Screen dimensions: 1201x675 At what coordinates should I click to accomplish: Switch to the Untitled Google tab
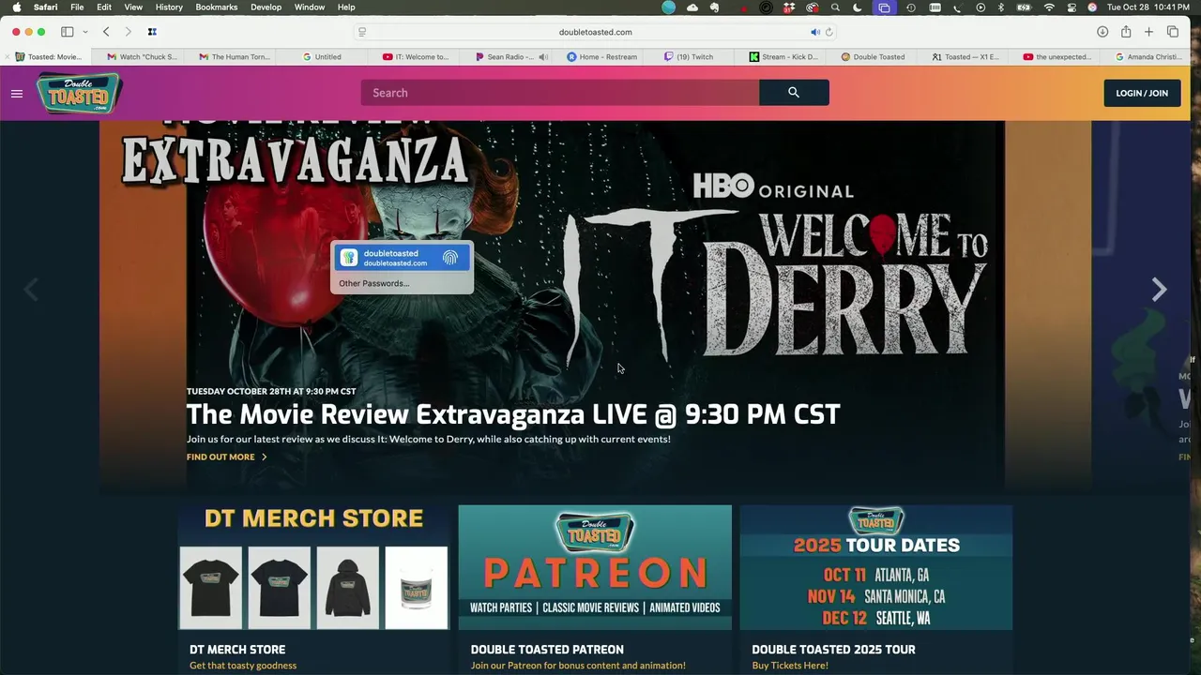(322, 57)
